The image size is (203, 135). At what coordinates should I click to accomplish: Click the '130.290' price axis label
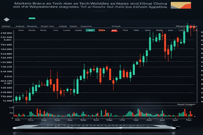[x=6, y=67]
